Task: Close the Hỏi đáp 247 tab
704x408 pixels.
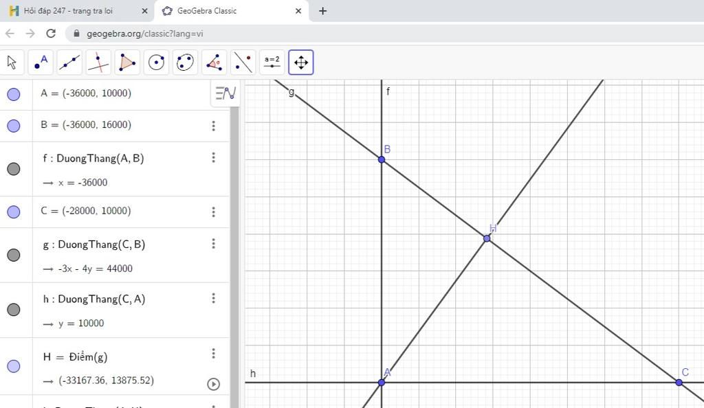Action: coord(144,11)
